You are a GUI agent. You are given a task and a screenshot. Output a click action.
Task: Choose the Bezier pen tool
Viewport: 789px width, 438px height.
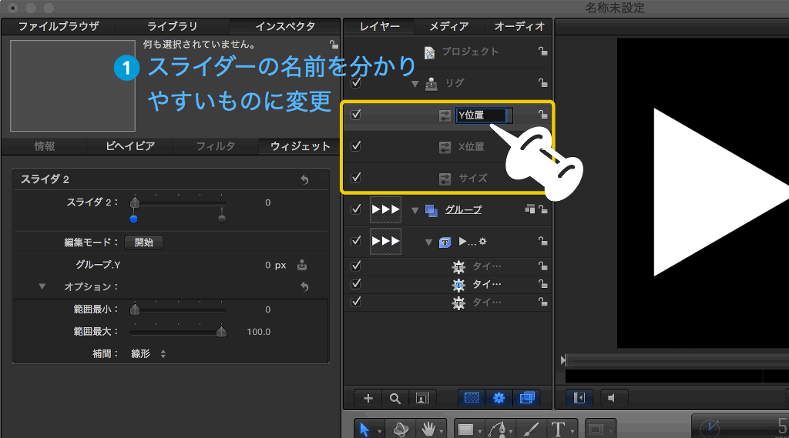tap(497, 429)
